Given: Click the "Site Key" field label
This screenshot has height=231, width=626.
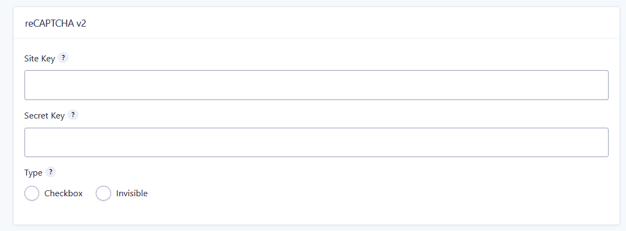Looking at the screenshot, I should click(40, 59).
